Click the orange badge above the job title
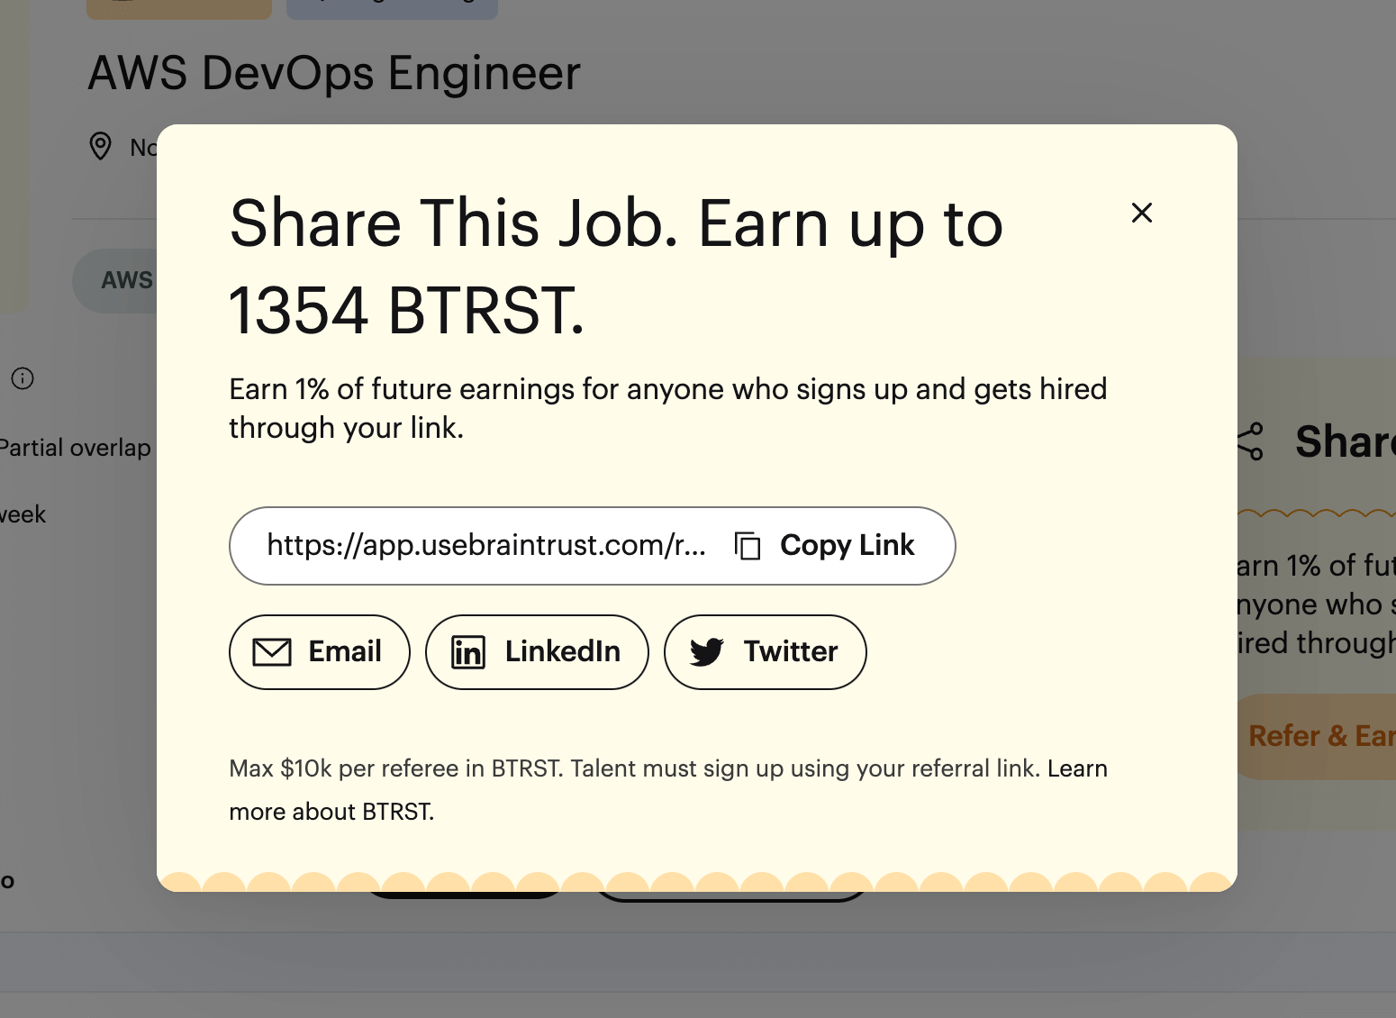 click(x=179, y=9)
